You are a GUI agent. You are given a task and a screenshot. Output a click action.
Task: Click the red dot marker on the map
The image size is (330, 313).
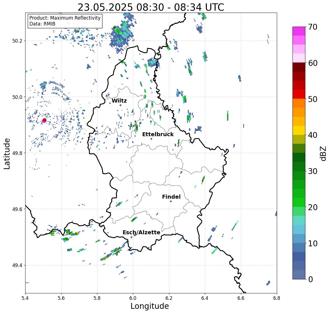(45, 120)
